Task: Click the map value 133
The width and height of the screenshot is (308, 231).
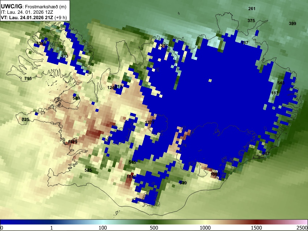Action: [64, 56]
